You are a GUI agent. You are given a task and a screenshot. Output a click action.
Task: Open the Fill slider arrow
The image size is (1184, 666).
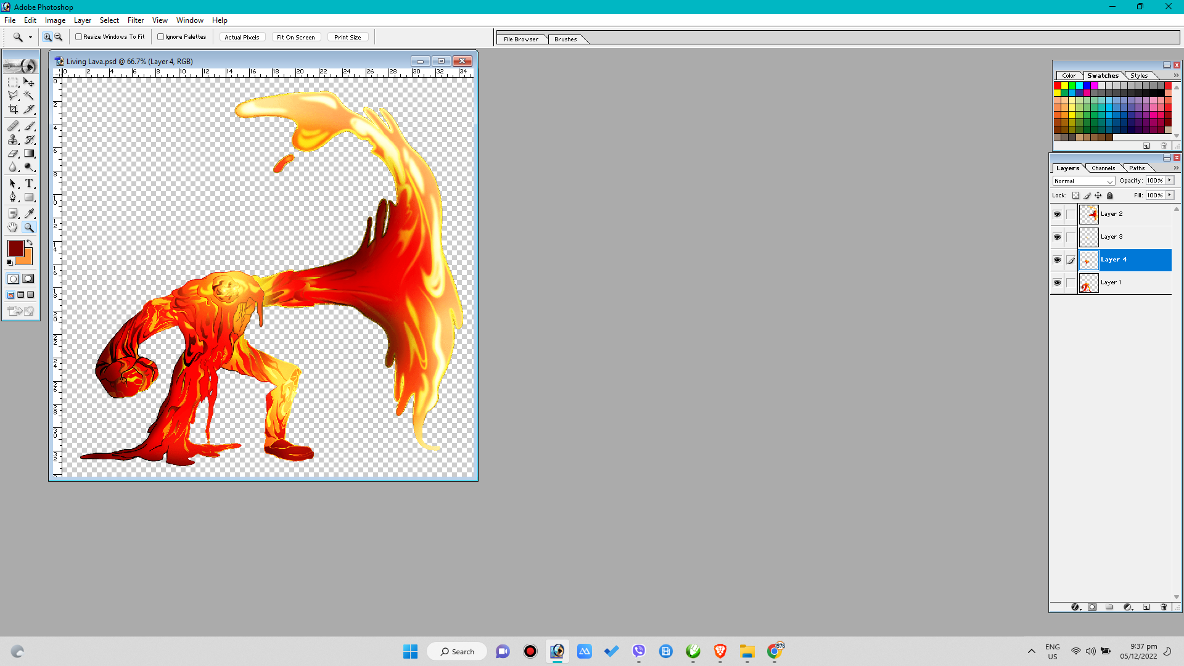pyautogui.click(x=1170, y=195)
